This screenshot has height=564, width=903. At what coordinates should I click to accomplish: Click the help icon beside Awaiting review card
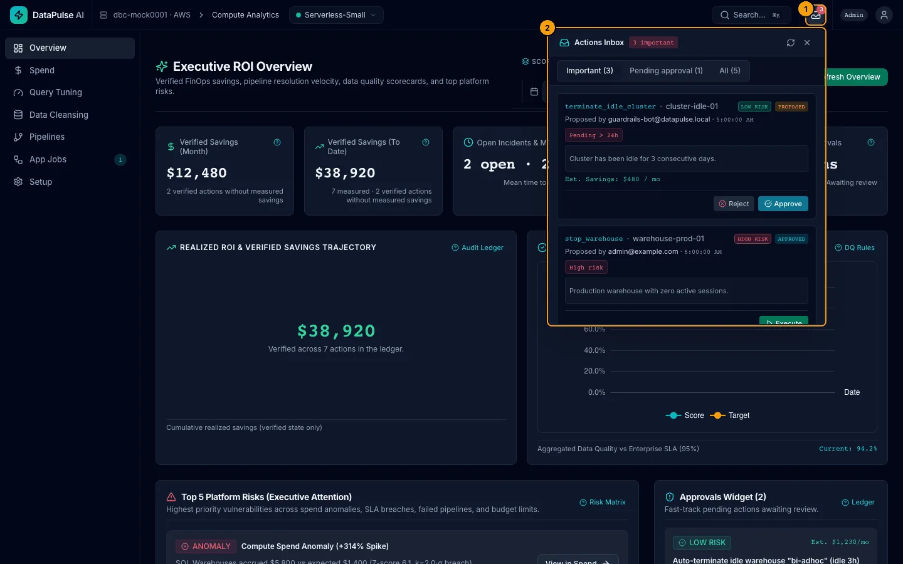[871, 142]
